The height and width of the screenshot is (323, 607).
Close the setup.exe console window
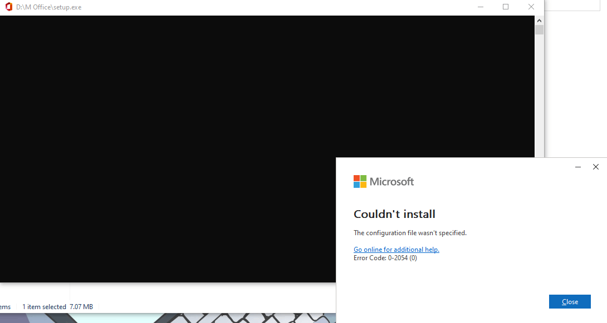(531, 7)
